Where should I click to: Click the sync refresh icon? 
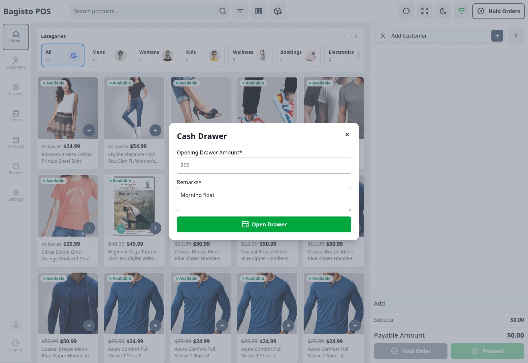(406, 11)
